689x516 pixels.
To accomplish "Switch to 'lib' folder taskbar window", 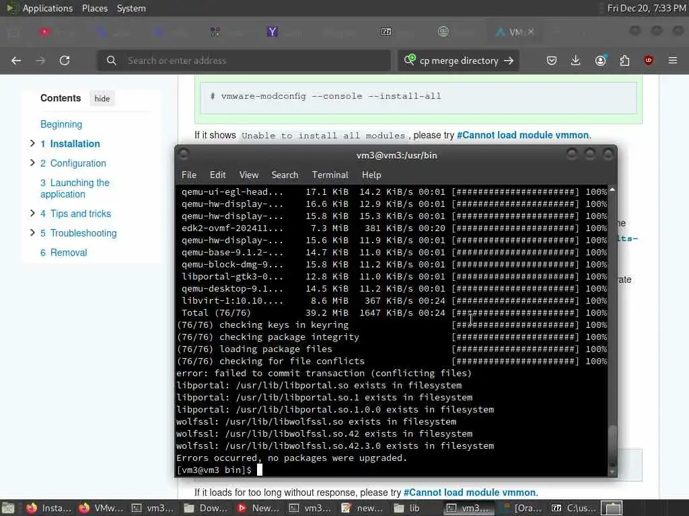I will [x=408, y=508].
